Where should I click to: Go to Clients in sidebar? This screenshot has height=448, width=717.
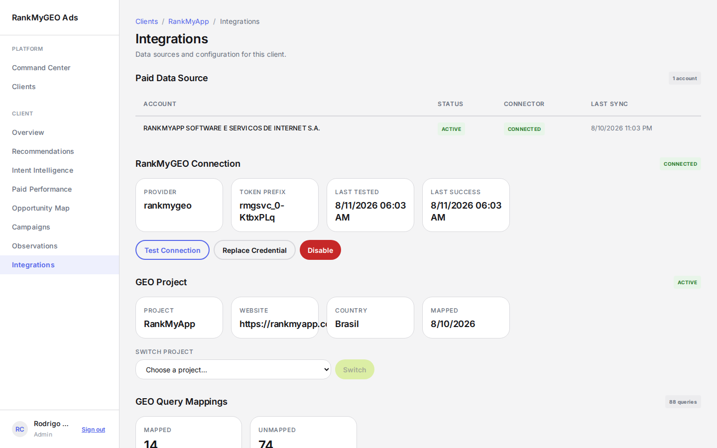[x=60, y=87]
